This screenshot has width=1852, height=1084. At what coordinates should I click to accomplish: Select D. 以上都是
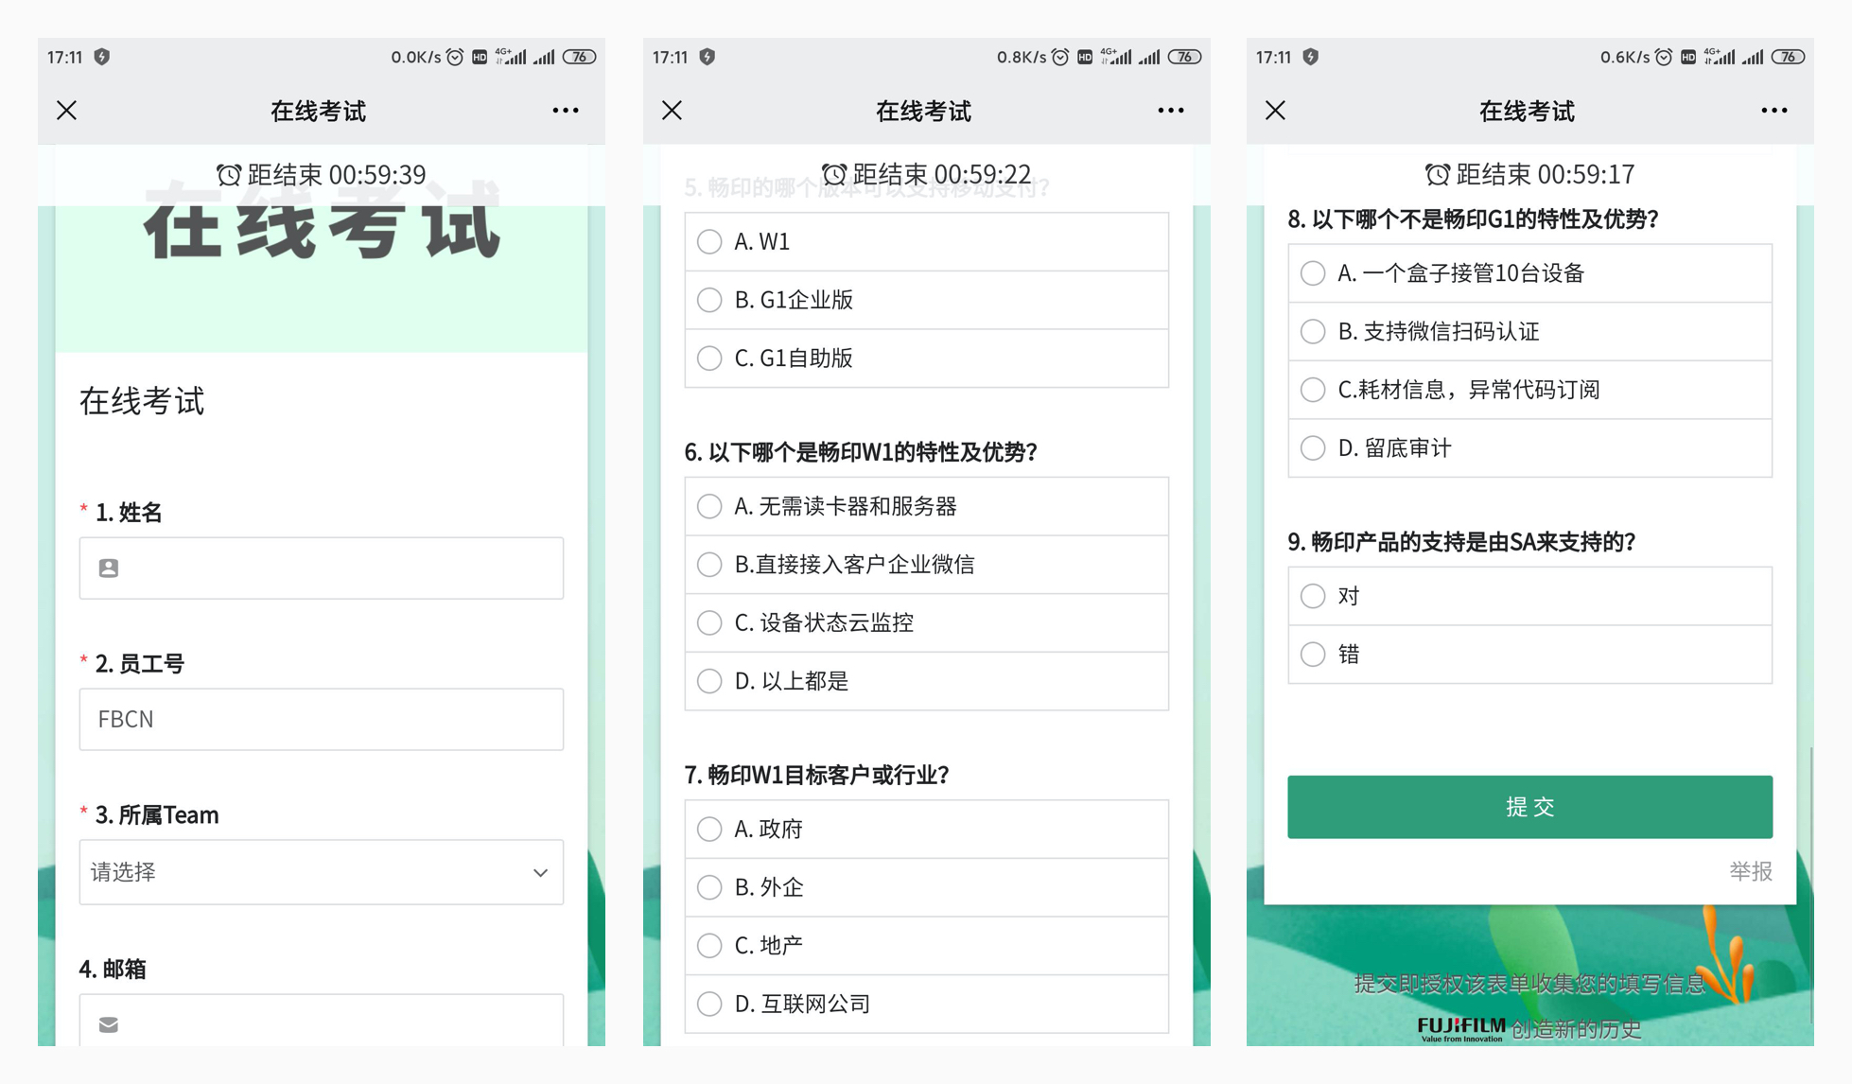[927, 681]
